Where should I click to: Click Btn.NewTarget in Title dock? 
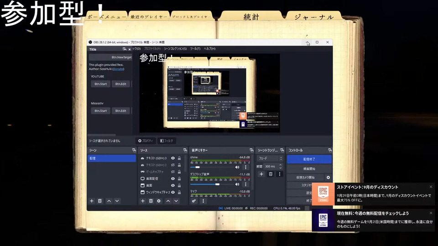[x=110, y=57]
